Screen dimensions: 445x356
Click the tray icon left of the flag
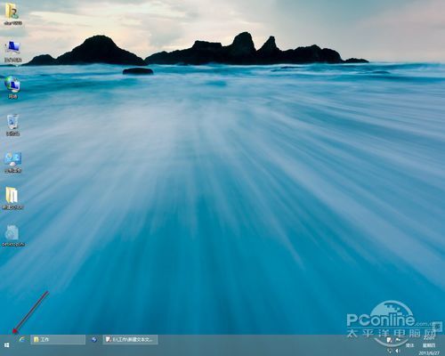pos(390,340)
